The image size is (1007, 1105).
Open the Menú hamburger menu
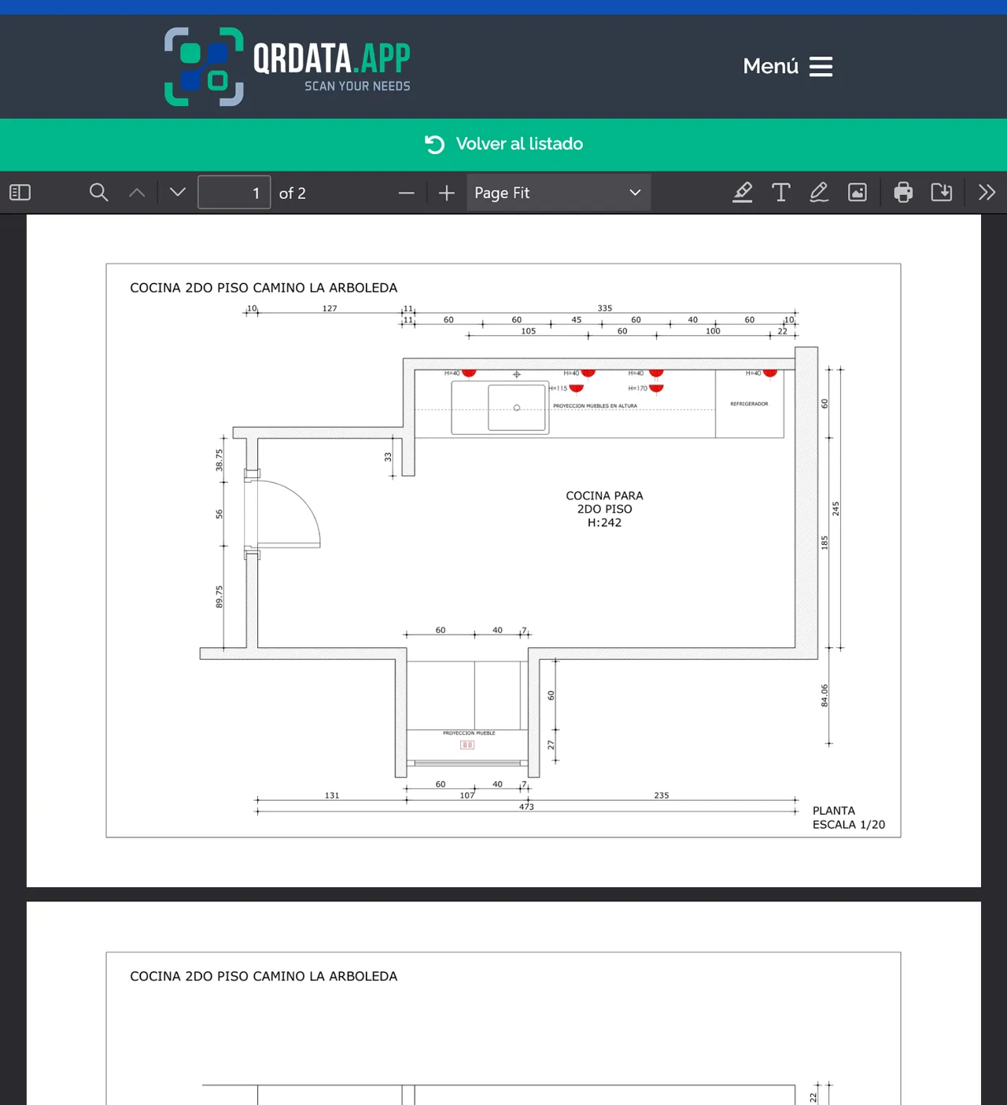(788, 66)
